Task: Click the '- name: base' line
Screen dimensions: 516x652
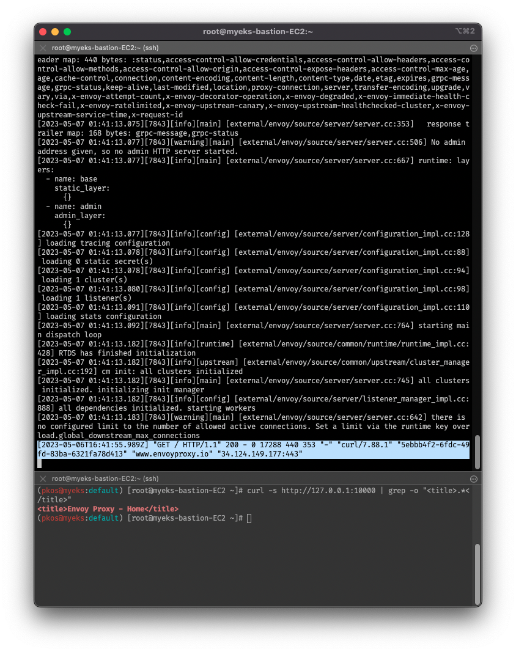Action: [x=72, y=179]
